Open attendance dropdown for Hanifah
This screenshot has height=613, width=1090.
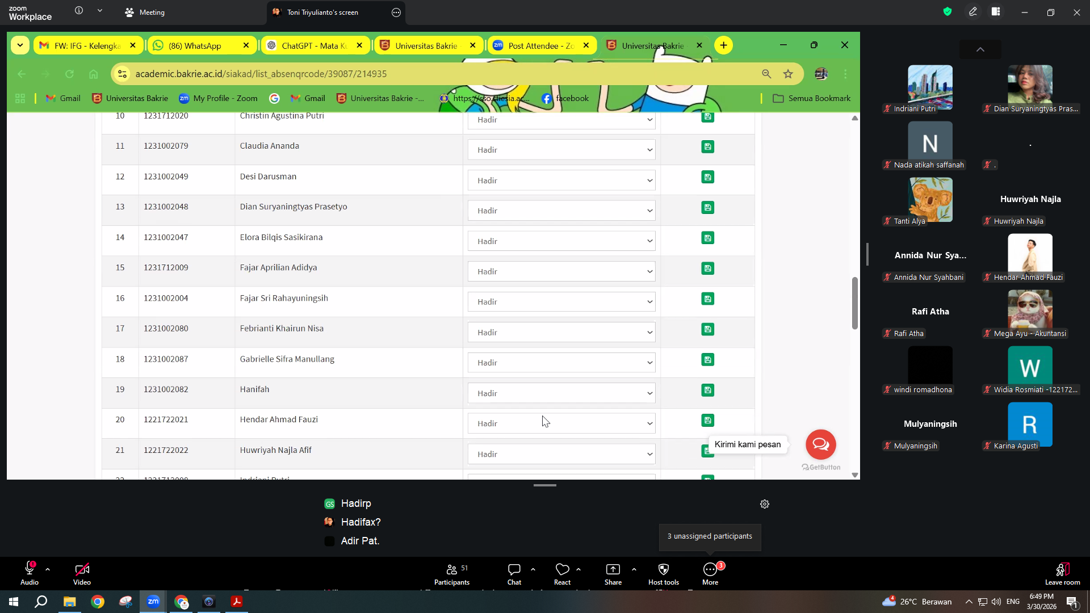[561, 393]
